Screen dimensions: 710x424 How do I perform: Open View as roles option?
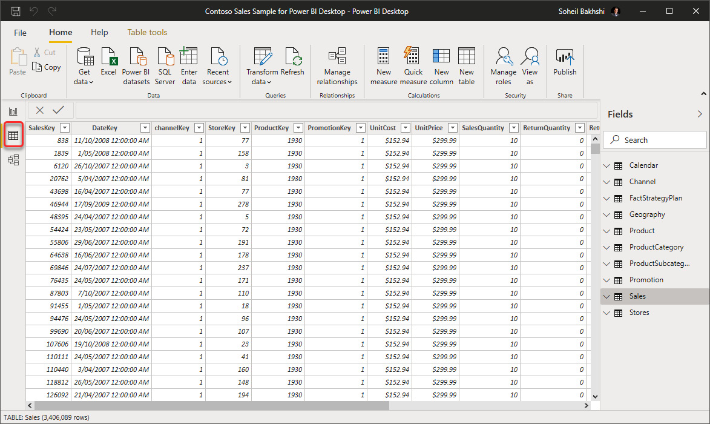530,66
